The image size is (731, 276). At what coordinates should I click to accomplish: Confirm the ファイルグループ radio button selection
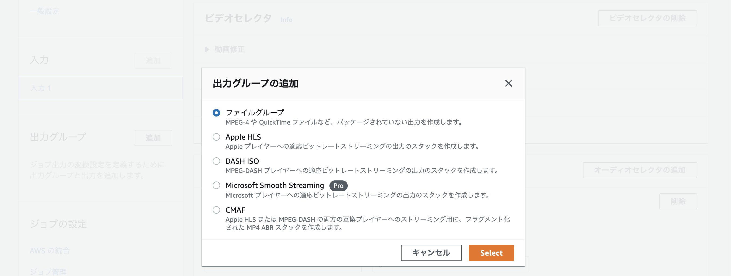pyautogui.click(x=216, y=113)
